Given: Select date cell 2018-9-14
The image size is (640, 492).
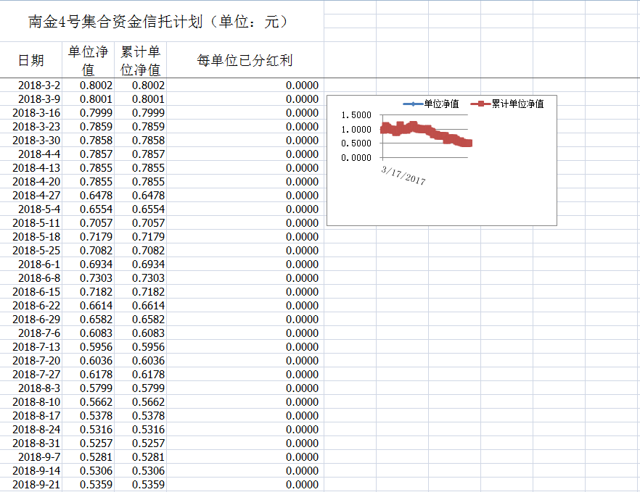Looking at the screenshot, I should [31, 471].
